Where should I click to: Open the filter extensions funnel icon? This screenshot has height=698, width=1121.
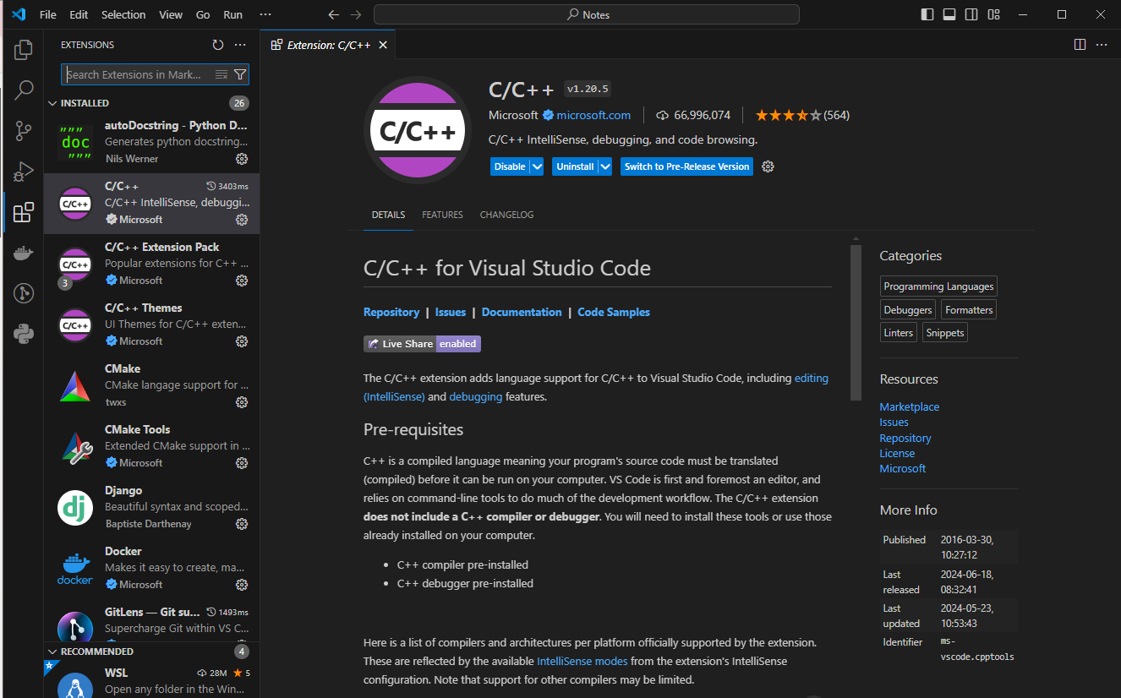[240, 74]
